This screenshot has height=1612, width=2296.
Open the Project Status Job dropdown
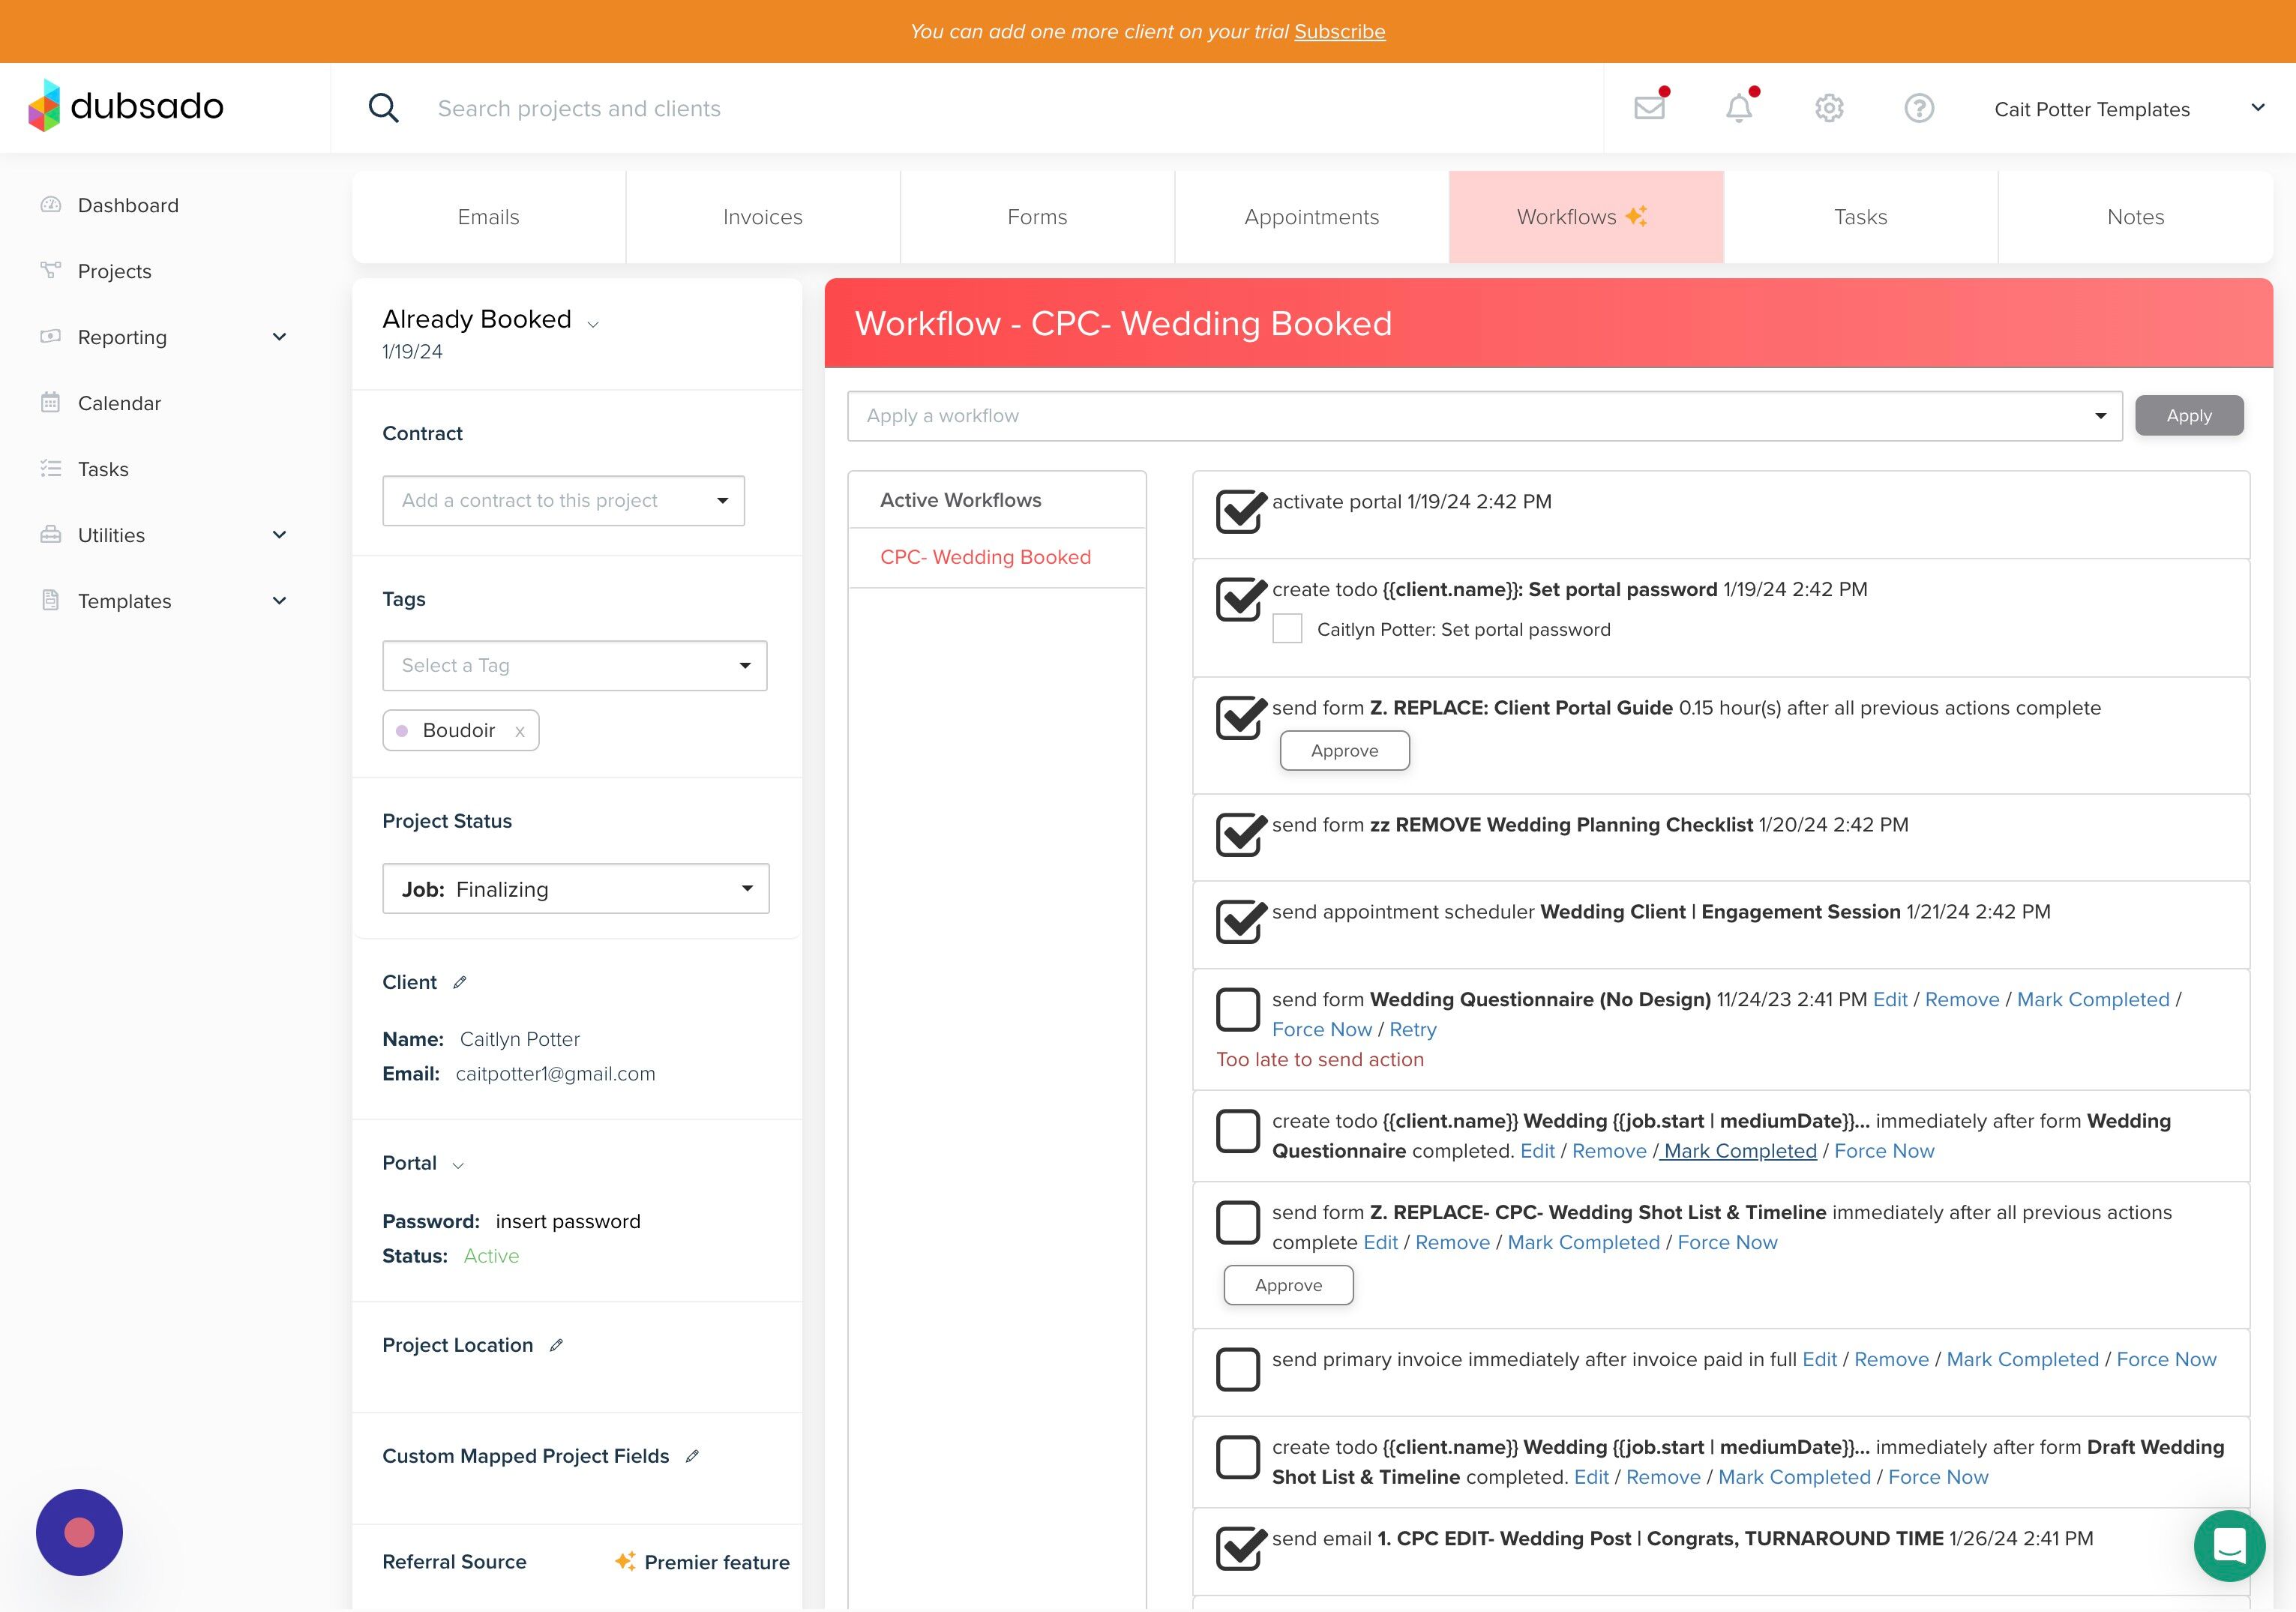576,889
